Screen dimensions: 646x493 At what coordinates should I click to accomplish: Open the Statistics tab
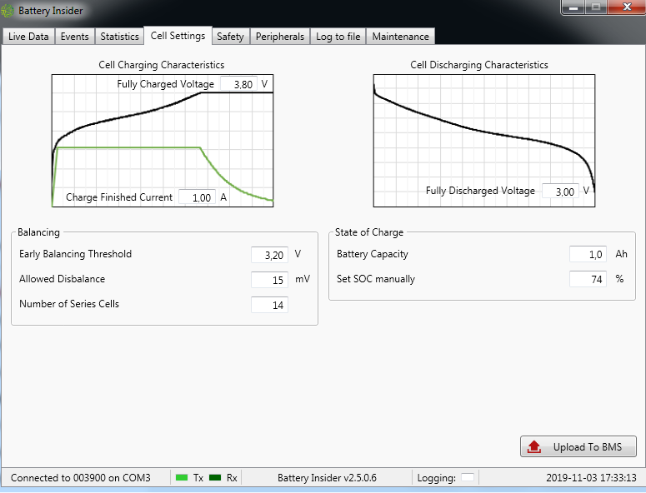click(x=119, y=37)
